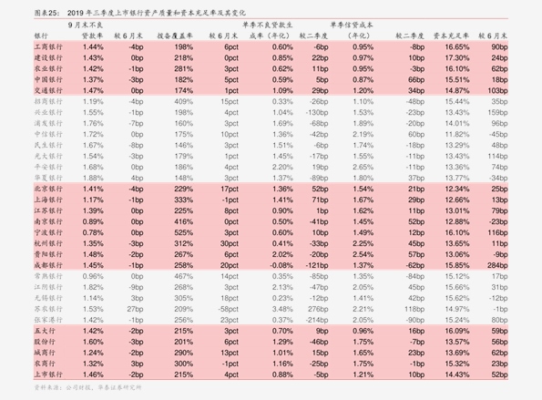
Task: Select the 建设银行 bank name cell
Action: 48,57
